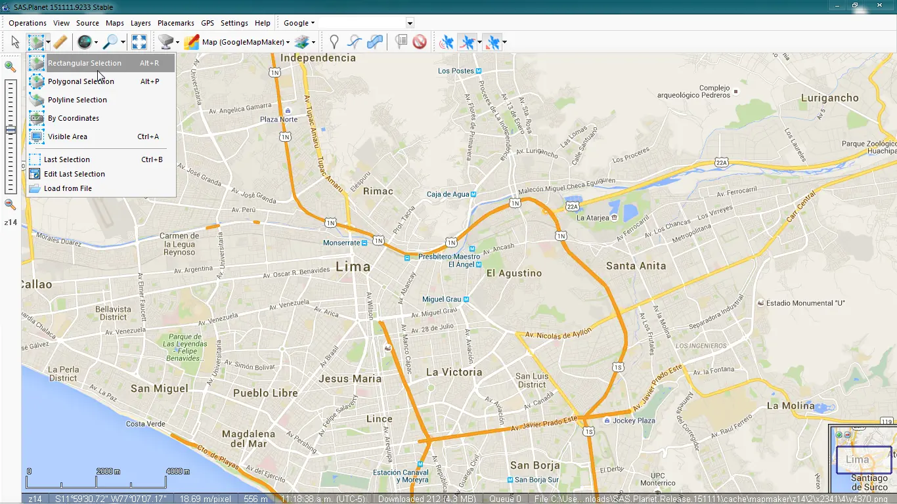Image resolution: width=897 pixels, height=504 pixels.
Task: Toggle hide all placemarks red icon
Action: tap(420, 42)
